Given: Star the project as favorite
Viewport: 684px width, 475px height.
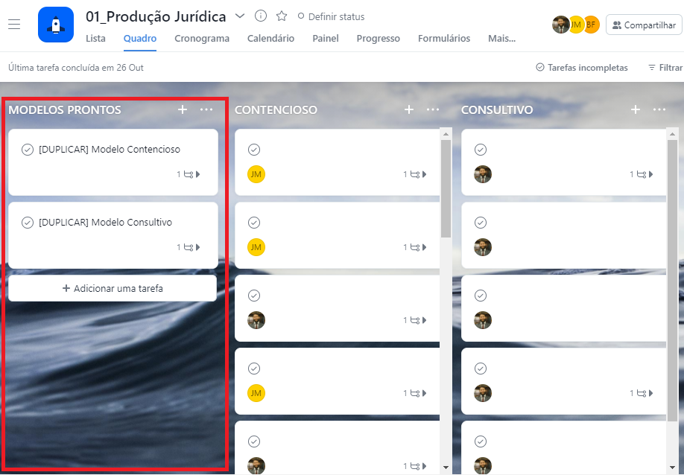Looking at the screenshot, I should tap(282, 16).
